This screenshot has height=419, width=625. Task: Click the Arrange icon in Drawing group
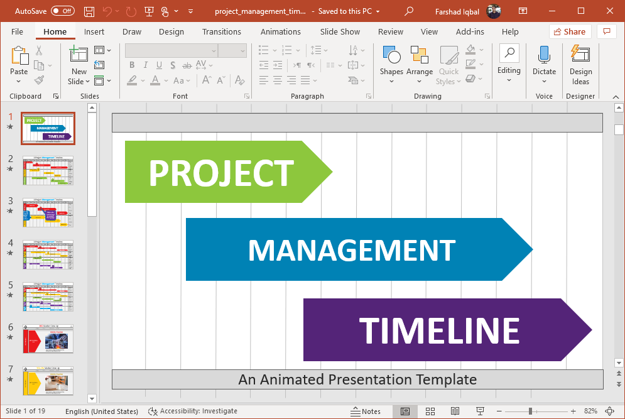(420, 60)
